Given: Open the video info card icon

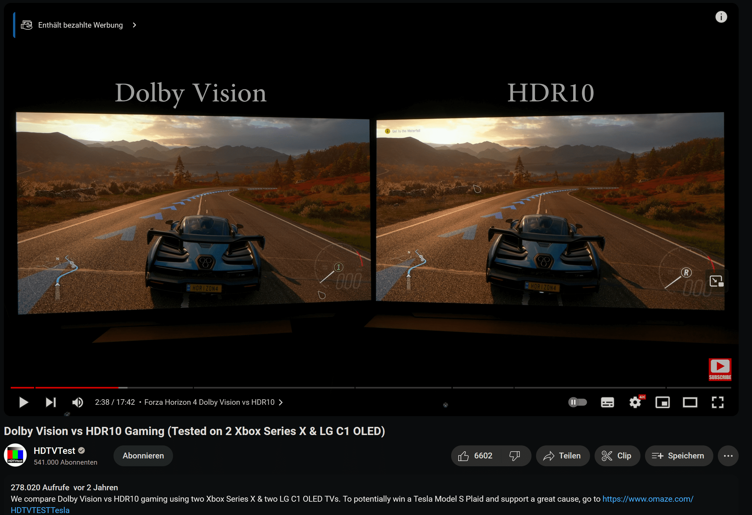Looking at the screenshot, I should 721,17.
